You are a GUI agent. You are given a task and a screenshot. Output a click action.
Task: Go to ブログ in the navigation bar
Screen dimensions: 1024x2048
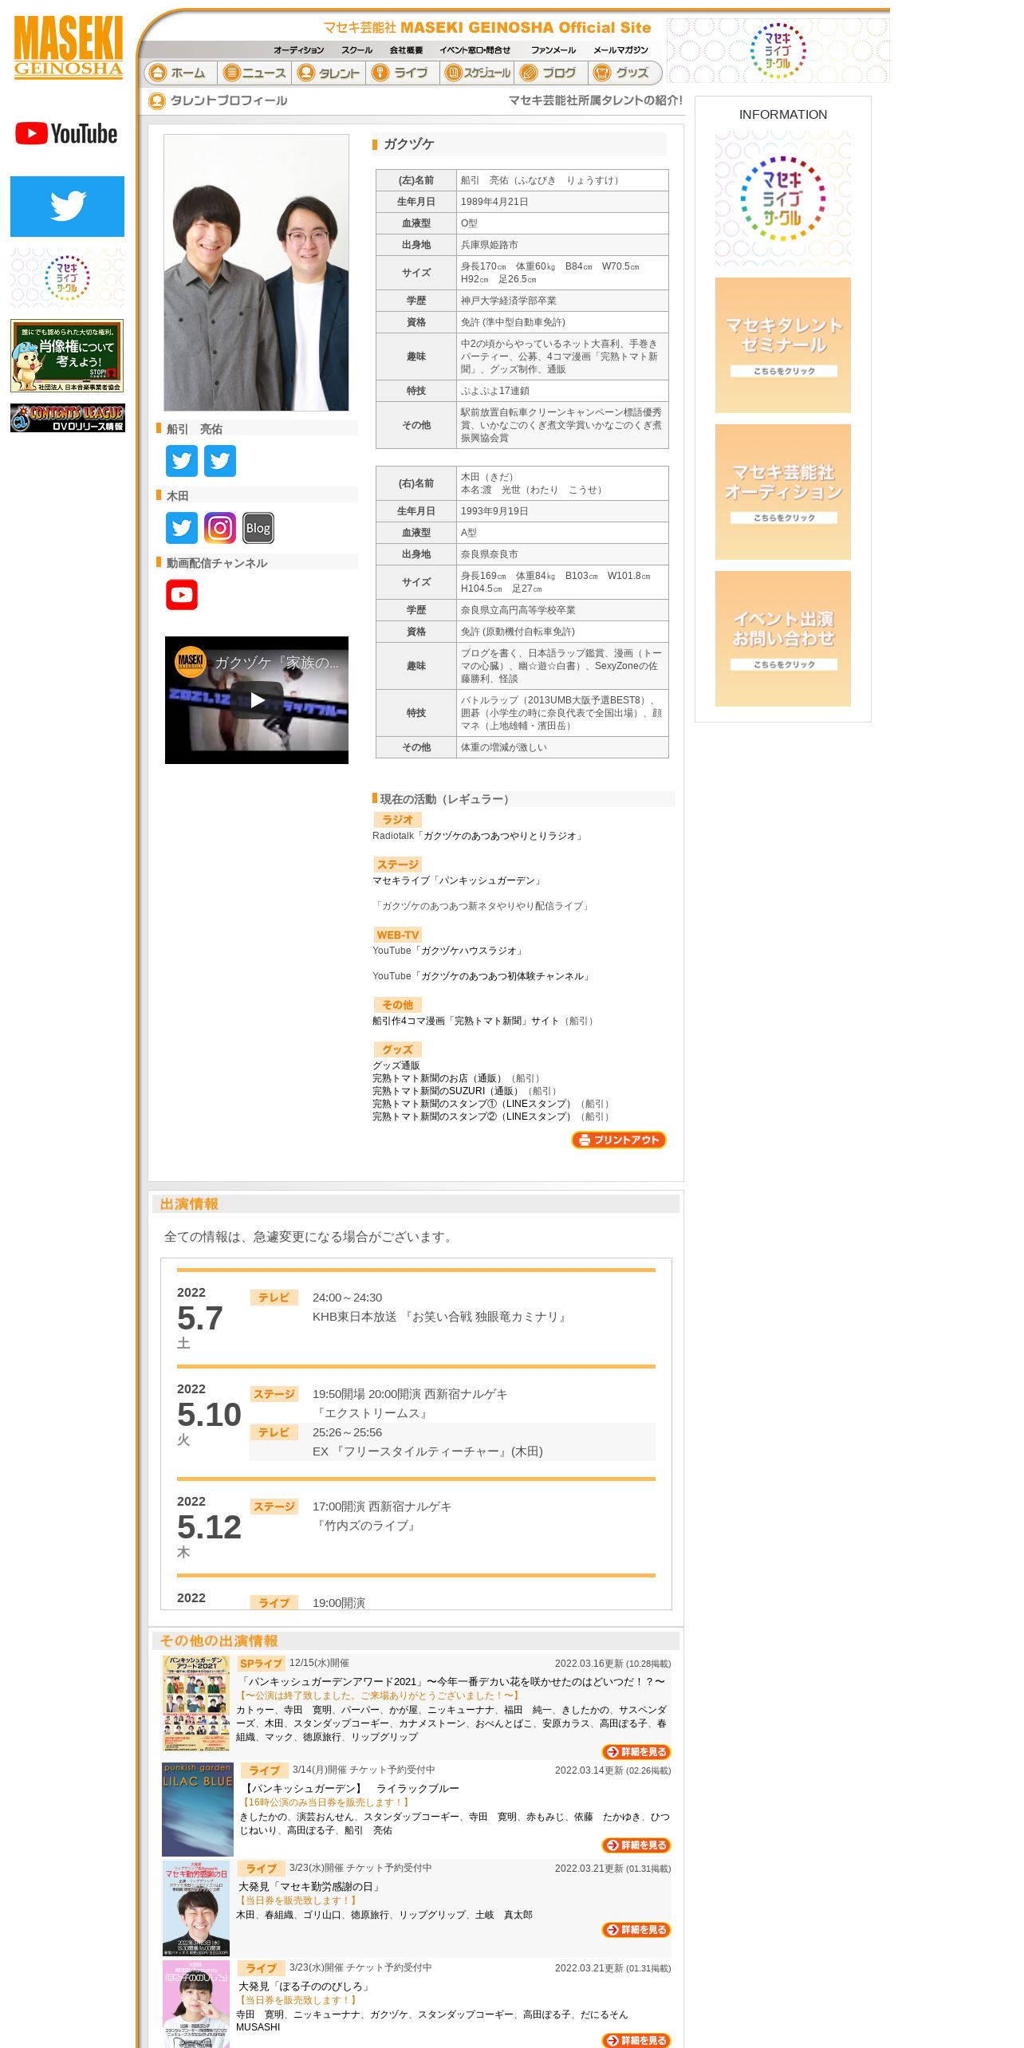(551, 73)
